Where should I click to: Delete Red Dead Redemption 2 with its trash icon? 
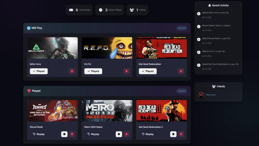coord(181,134)
